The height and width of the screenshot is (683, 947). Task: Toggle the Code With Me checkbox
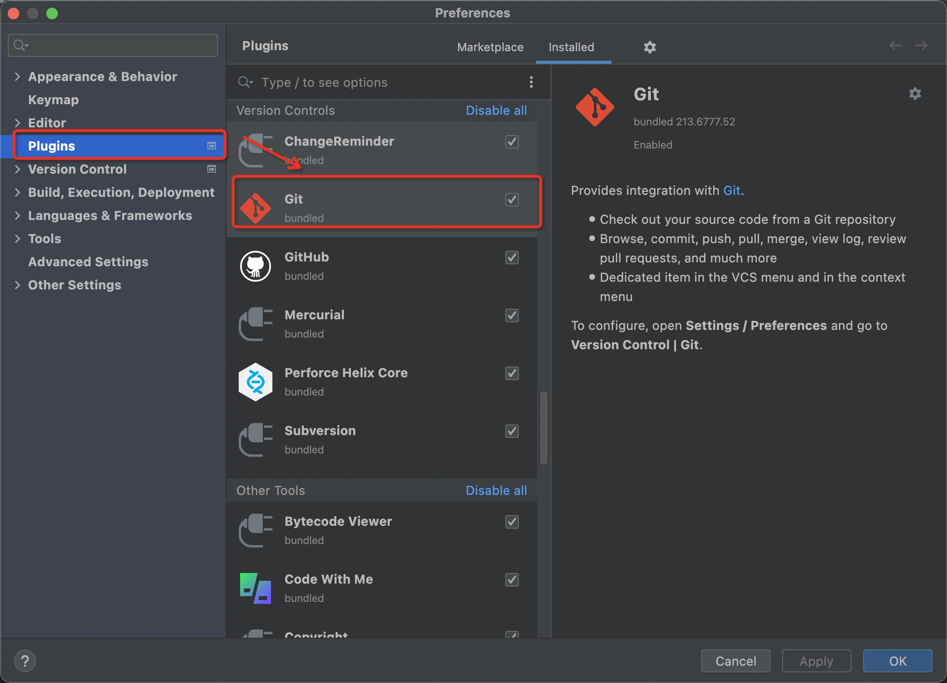coord(512,580)
